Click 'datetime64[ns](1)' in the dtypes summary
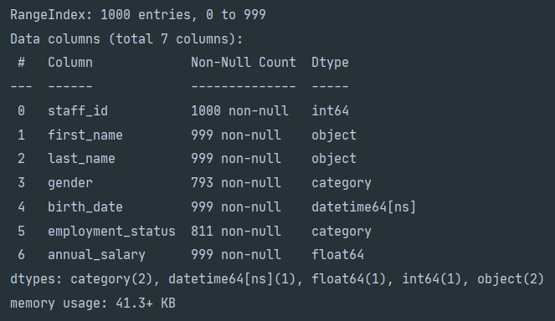Viewport: 555px width, 321px height. (x=232, y=280)
